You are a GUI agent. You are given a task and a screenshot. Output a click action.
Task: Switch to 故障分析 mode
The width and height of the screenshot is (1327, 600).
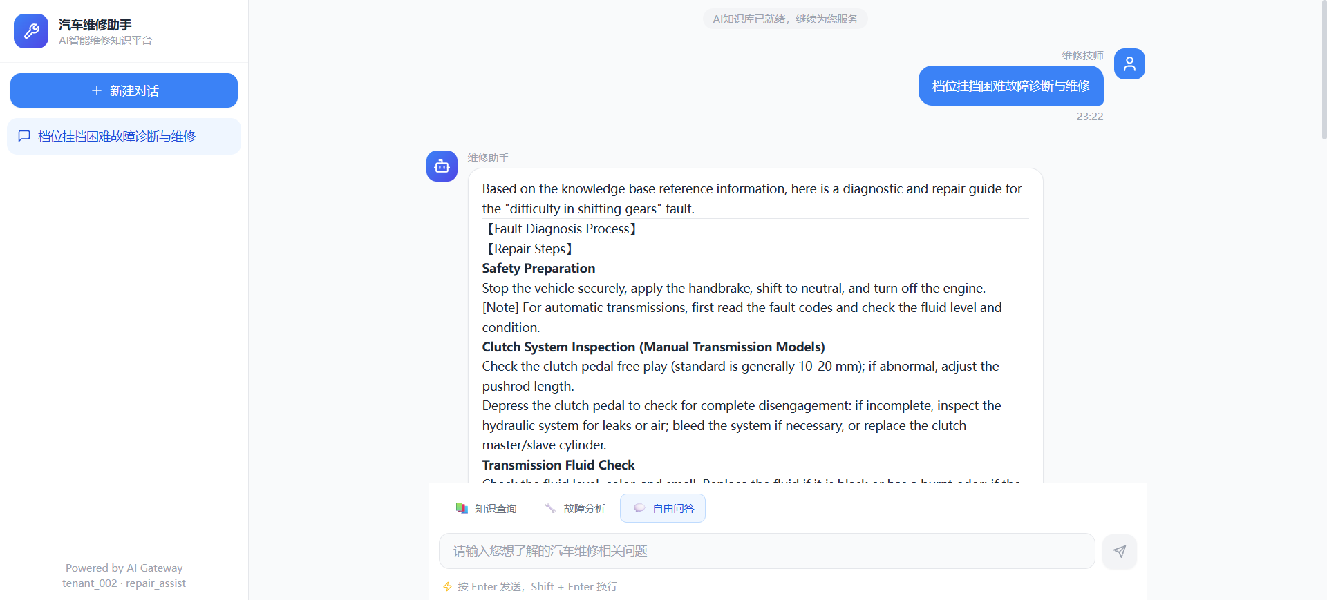point(575,508)
